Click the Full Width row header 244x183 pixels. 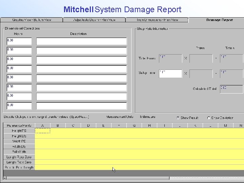pyautogui.click(x=19, y=152)
